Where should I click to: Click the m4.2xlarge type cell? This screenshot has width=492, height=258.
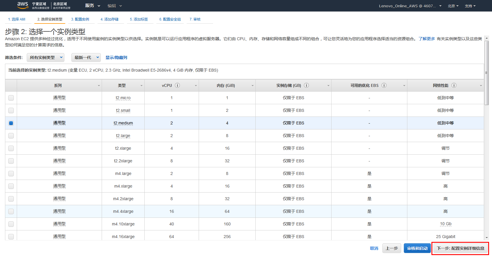pyautogui.click(x=123, y=199)
